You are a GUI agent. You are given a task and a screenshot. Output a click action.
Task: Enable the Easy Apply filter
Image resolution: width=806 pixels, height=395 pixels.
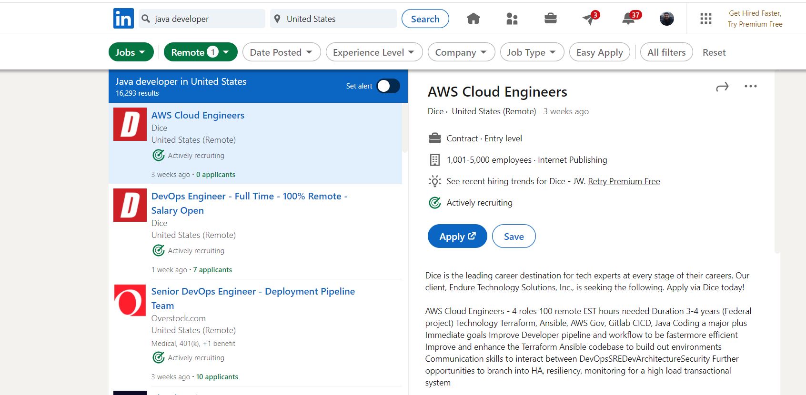click(599, 52)
